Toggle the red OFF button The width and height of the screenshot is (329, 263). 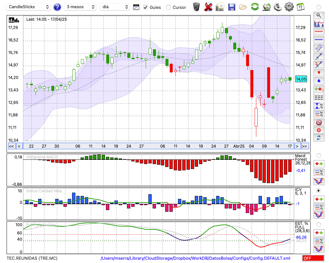pyautogui.click(x=313, y=258)
